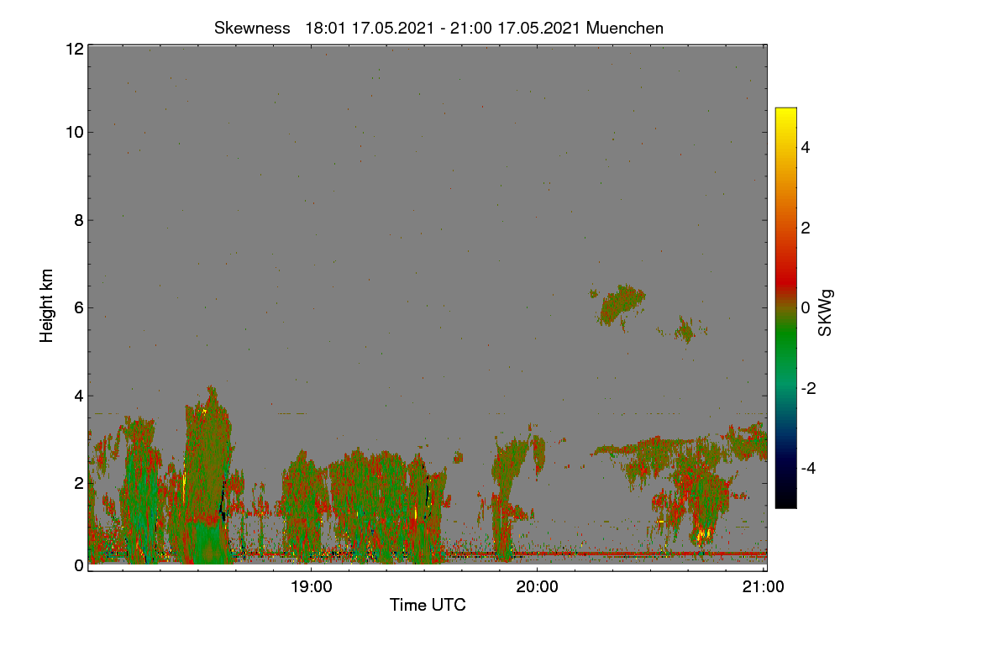The image size is (1008, 672).
Task: Click the colorbar value label -4
Action: pyautogui.click(x=807, y=468)
